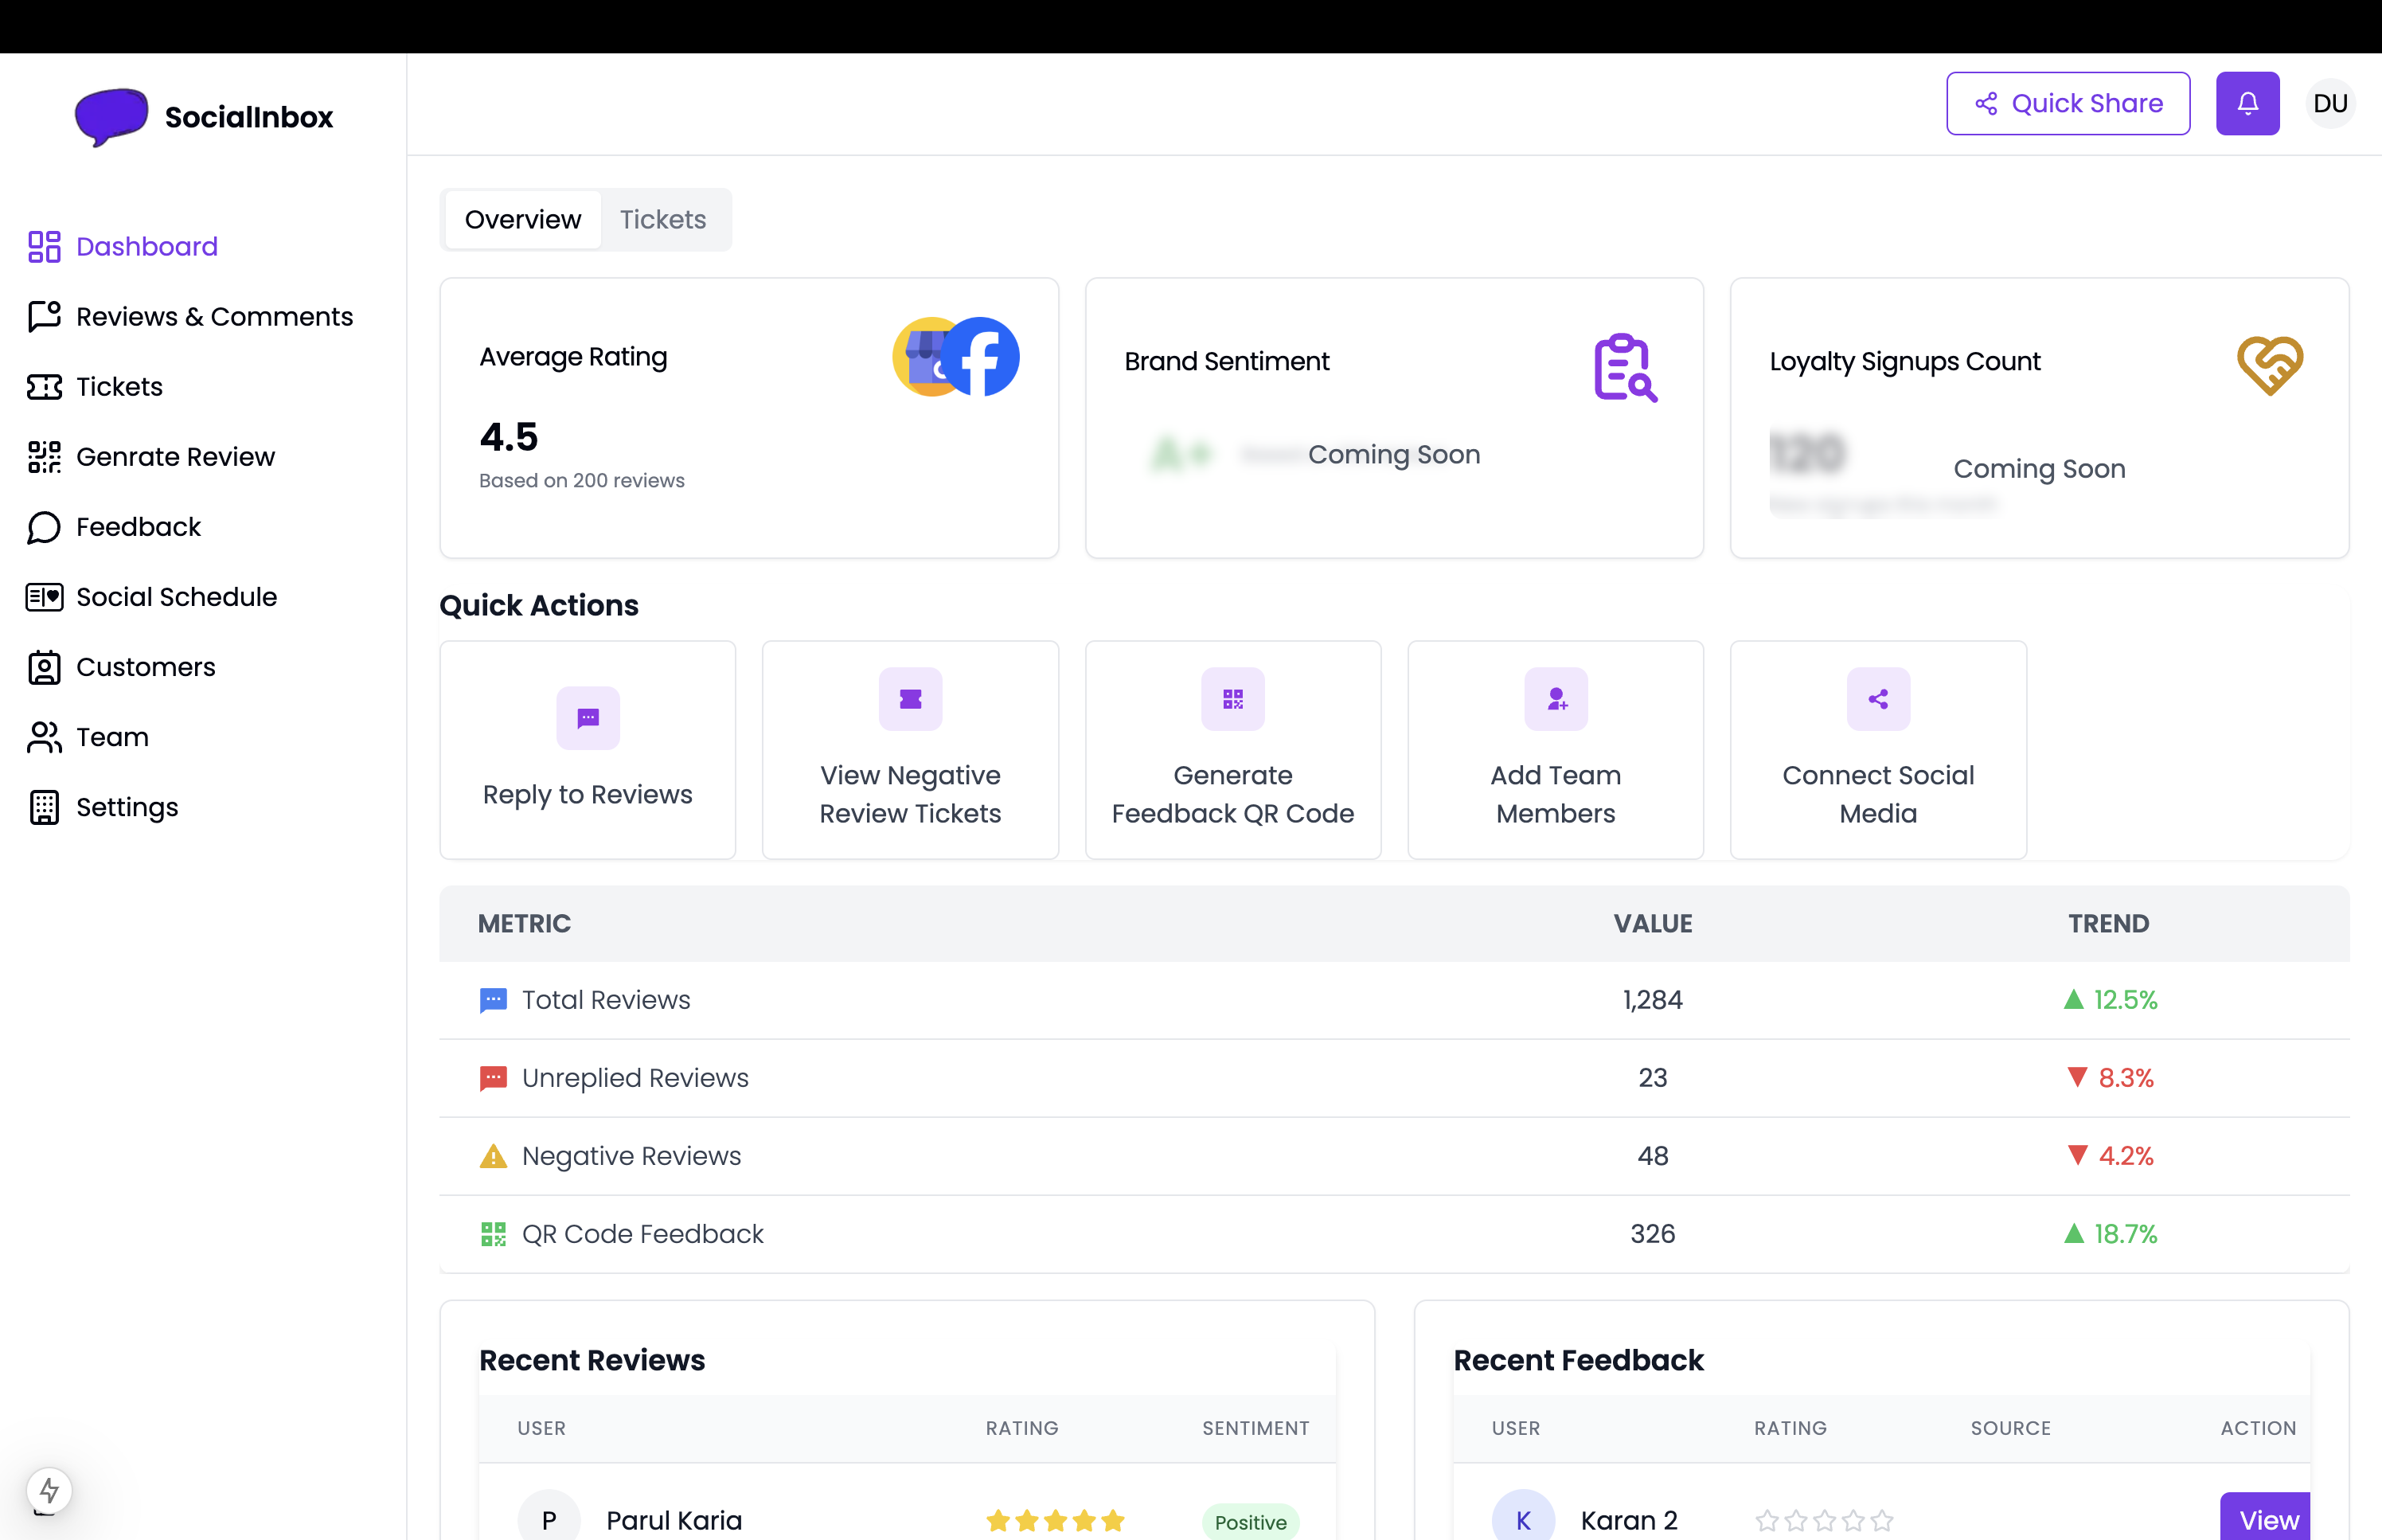
Task: Click the Quick Share button
Action: (x=2067, y=103)
